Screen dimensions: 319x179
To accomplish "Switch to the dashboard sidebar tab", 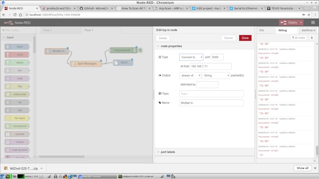I will [x=308, y=30].
